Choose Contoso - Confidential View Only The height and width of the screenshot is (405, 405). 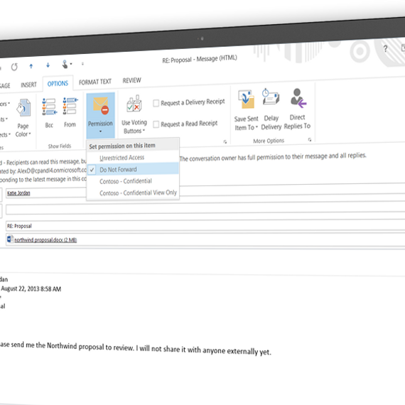(133, 193)
